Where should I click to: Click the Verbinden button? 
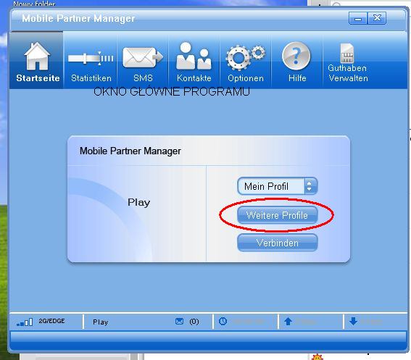[278, 243]
